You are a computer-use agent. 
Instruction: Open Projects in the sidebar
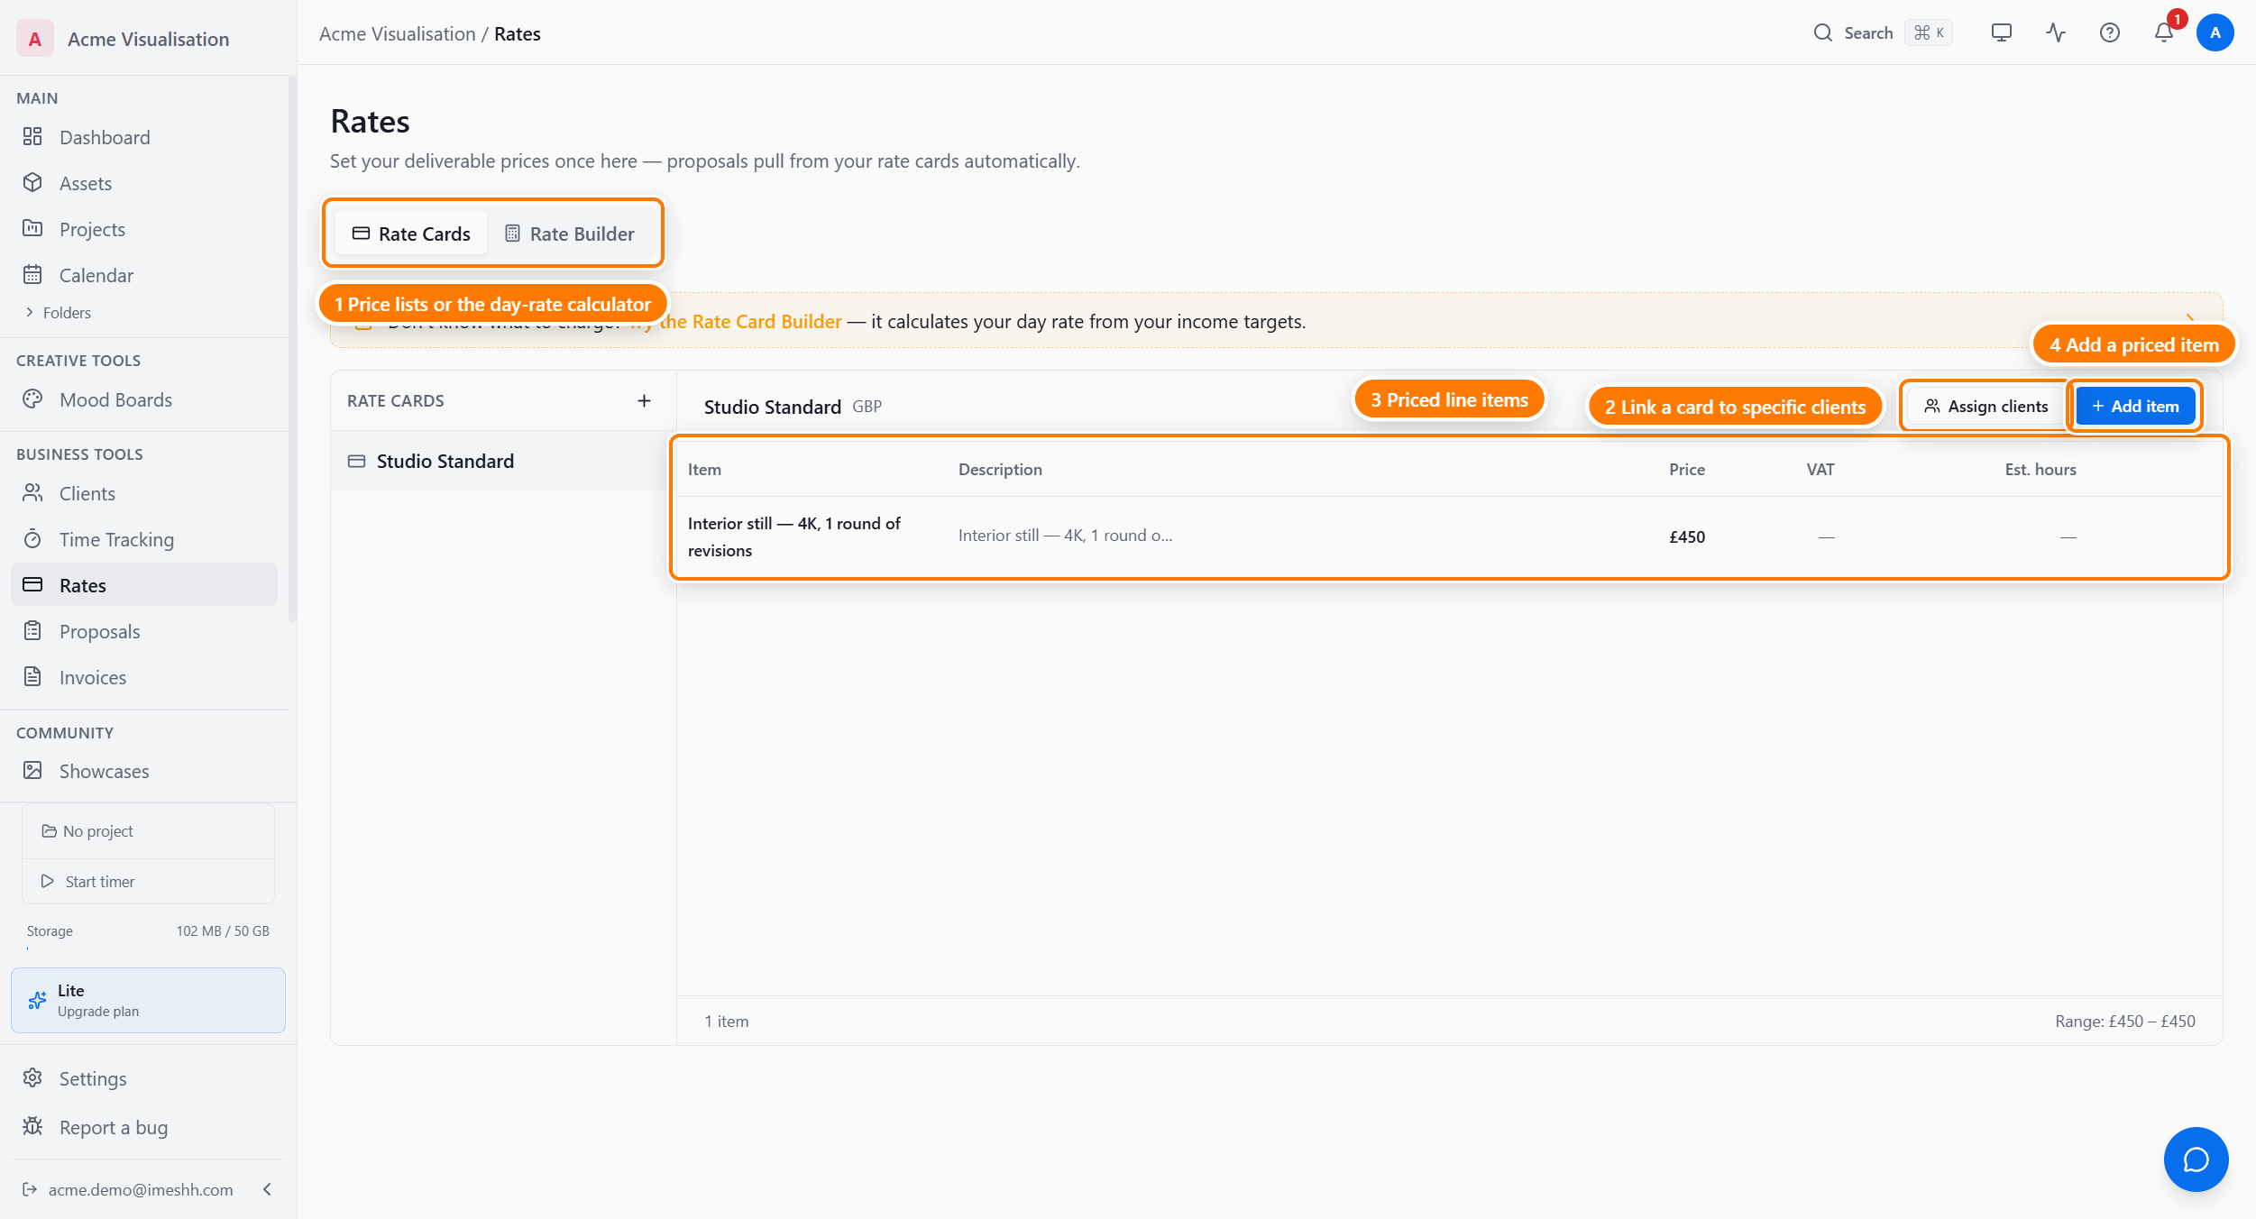pyautogui.click(x=144, y=229)
